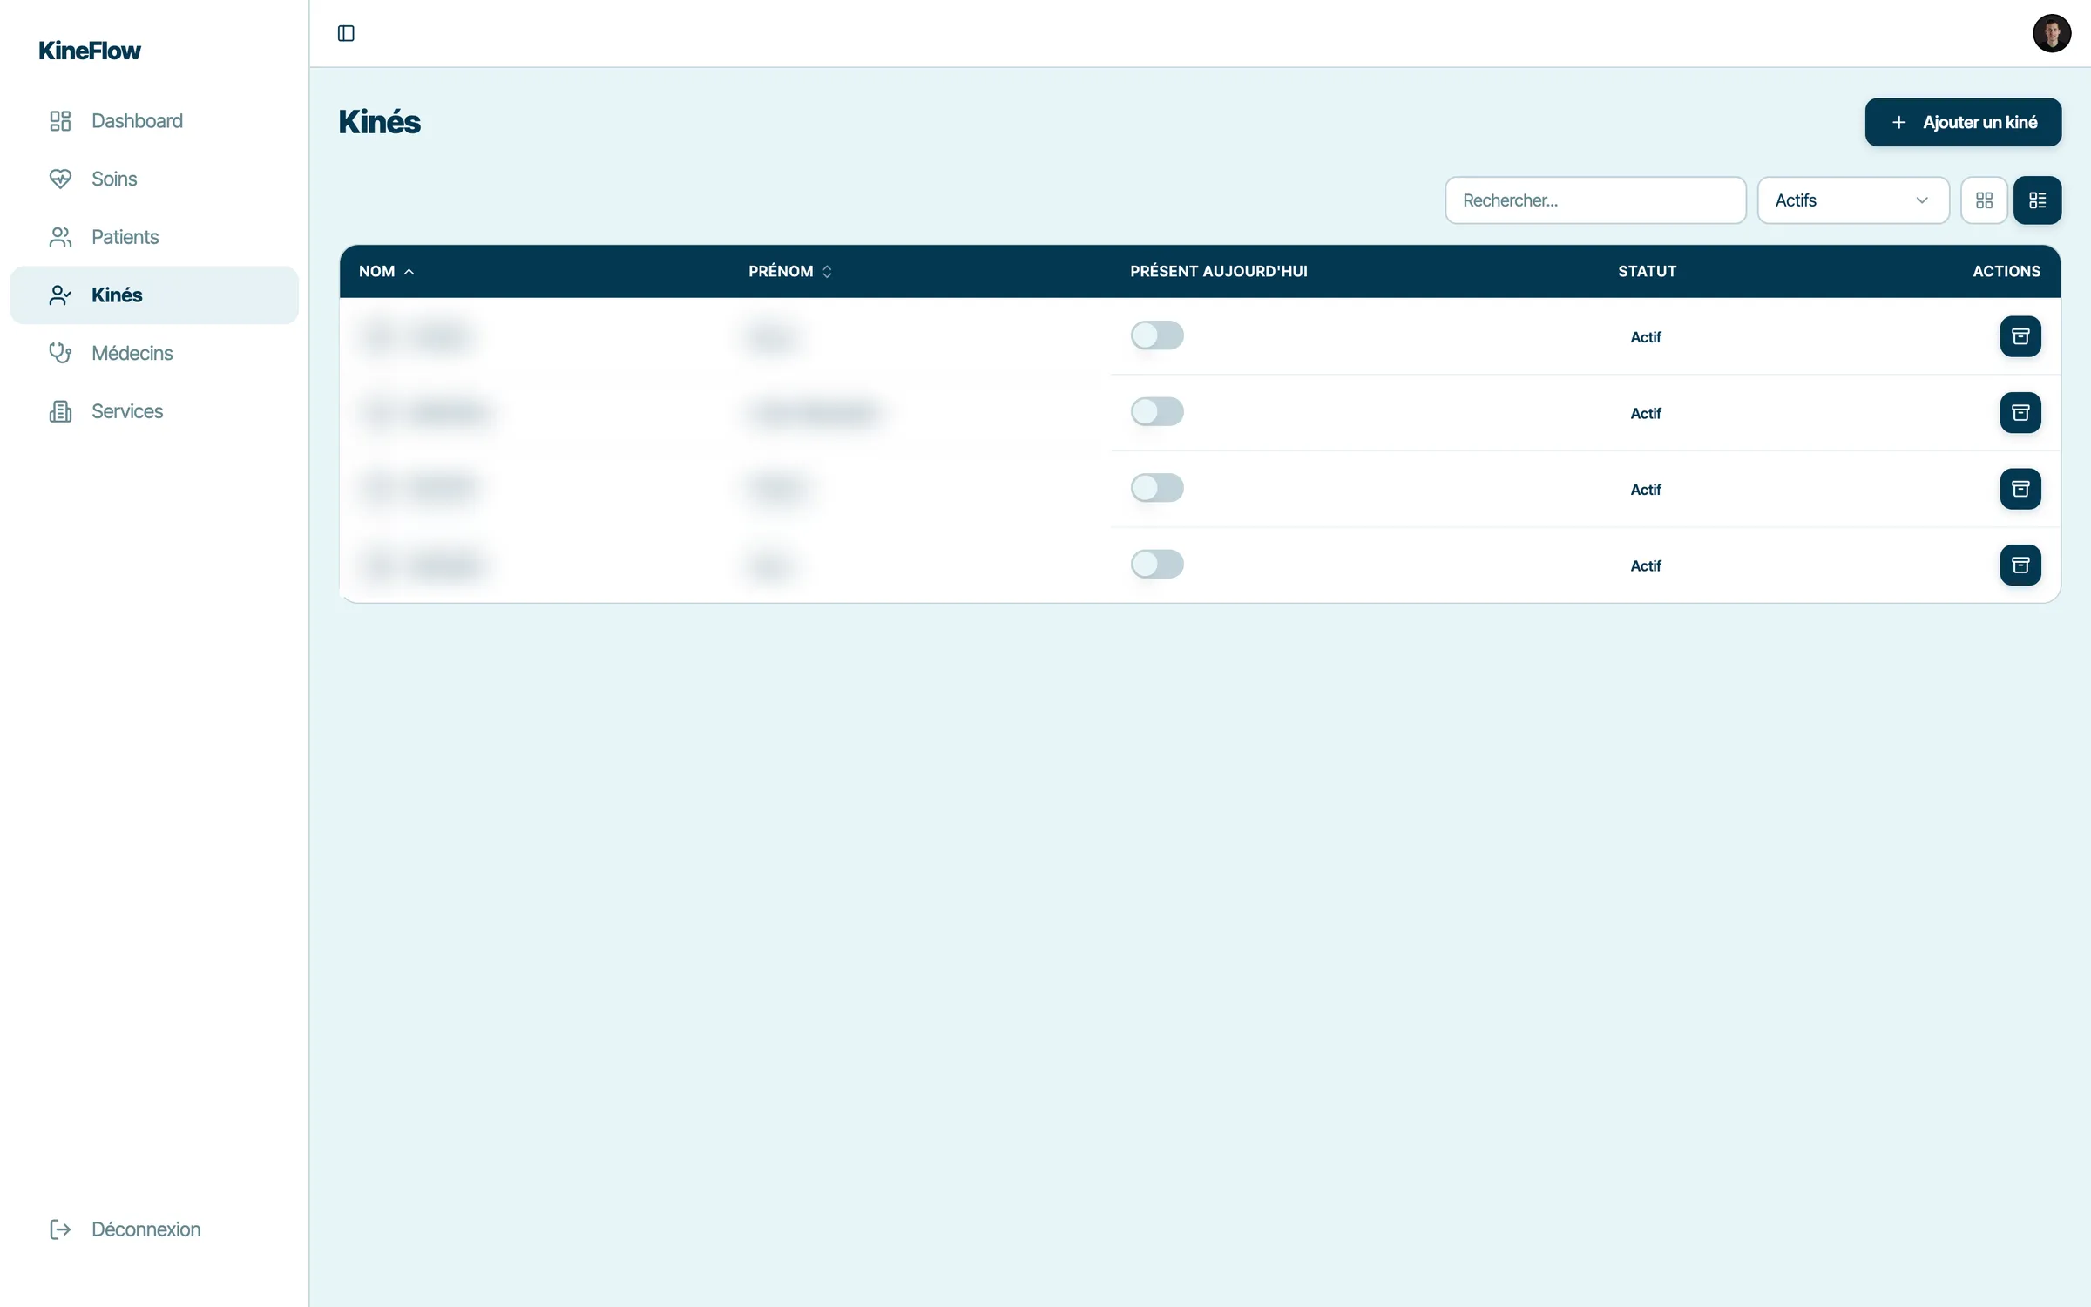Click the Actif status in first row
Screen dimensions: 2091x1307
tap(1646, 337)
